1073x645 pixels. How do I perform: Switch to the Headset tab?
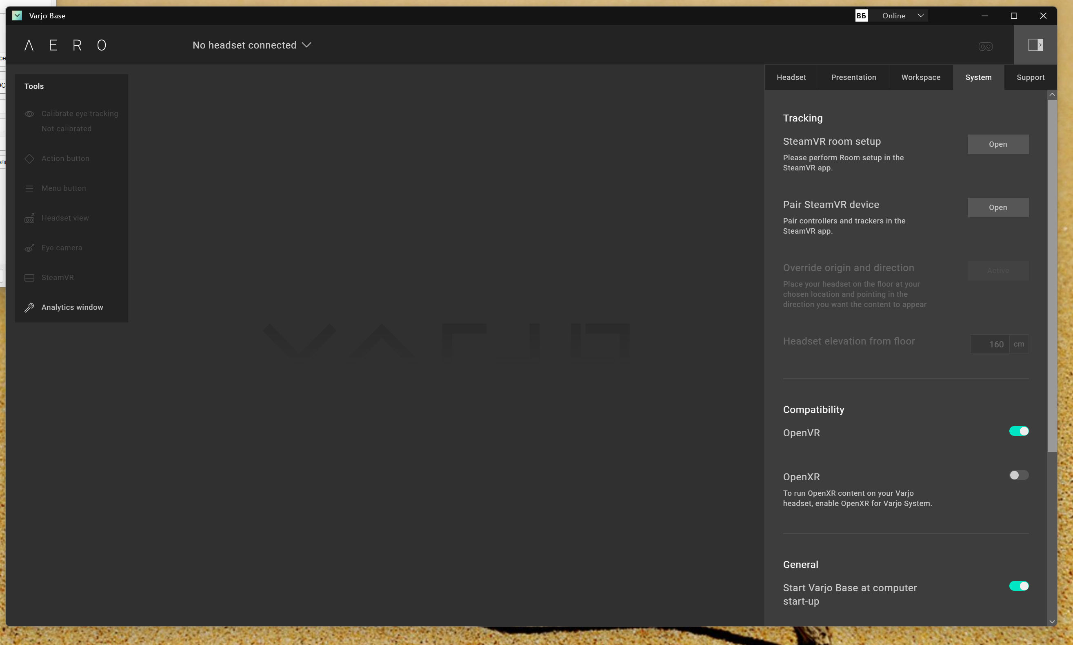click(x=791, y=77)
